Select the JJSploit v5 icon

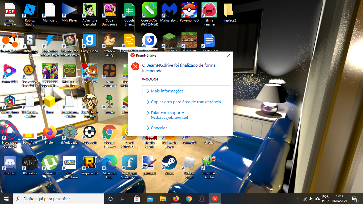click(x=30, y=165)
